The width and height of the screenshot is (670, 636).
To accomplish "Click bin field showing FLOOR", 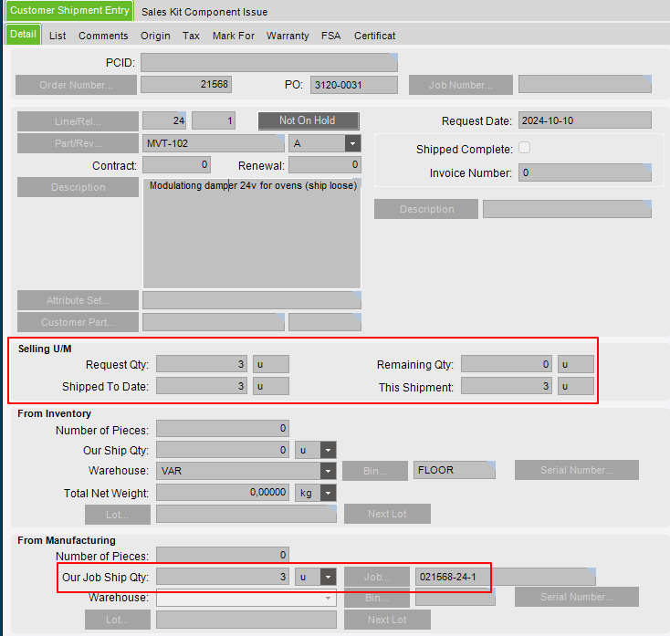I will 455,470.
